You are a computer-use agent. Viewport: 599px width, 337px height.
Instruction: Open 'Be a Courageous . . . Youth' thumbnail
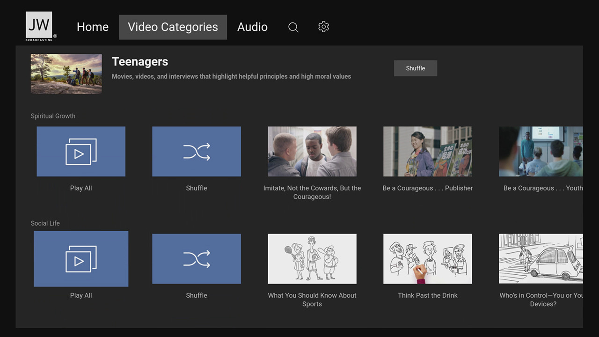[x=541, y=152]
